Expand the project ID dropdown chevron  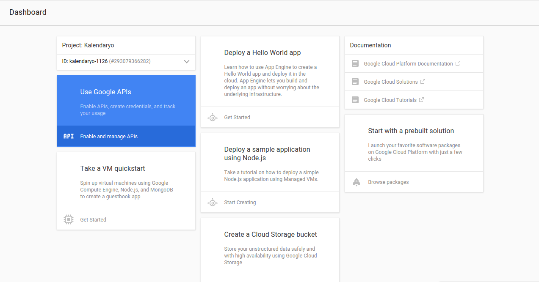pos(187,62)
